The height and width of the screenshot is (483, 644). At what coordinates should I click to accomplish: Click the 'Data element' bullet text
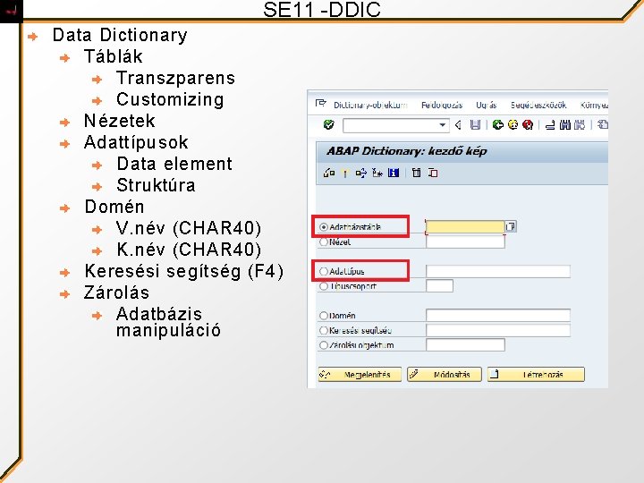(x=174, y=164)
